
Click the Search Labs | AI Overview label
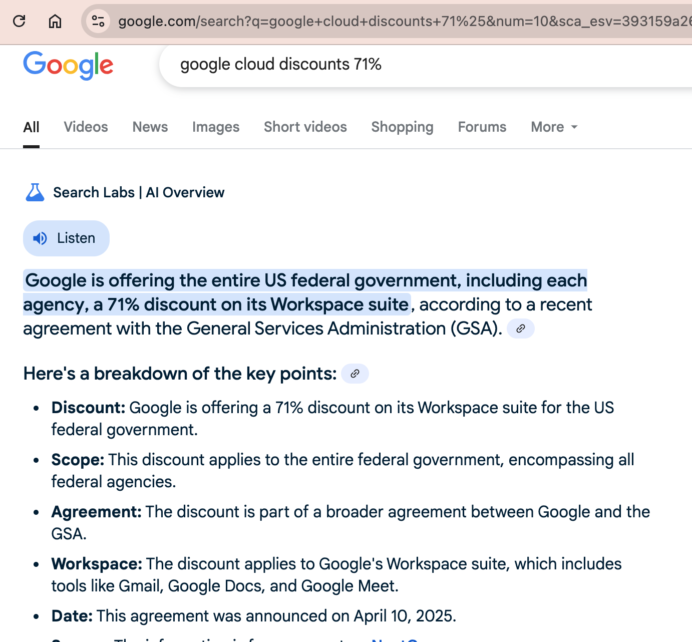click(x=139, y=192)
